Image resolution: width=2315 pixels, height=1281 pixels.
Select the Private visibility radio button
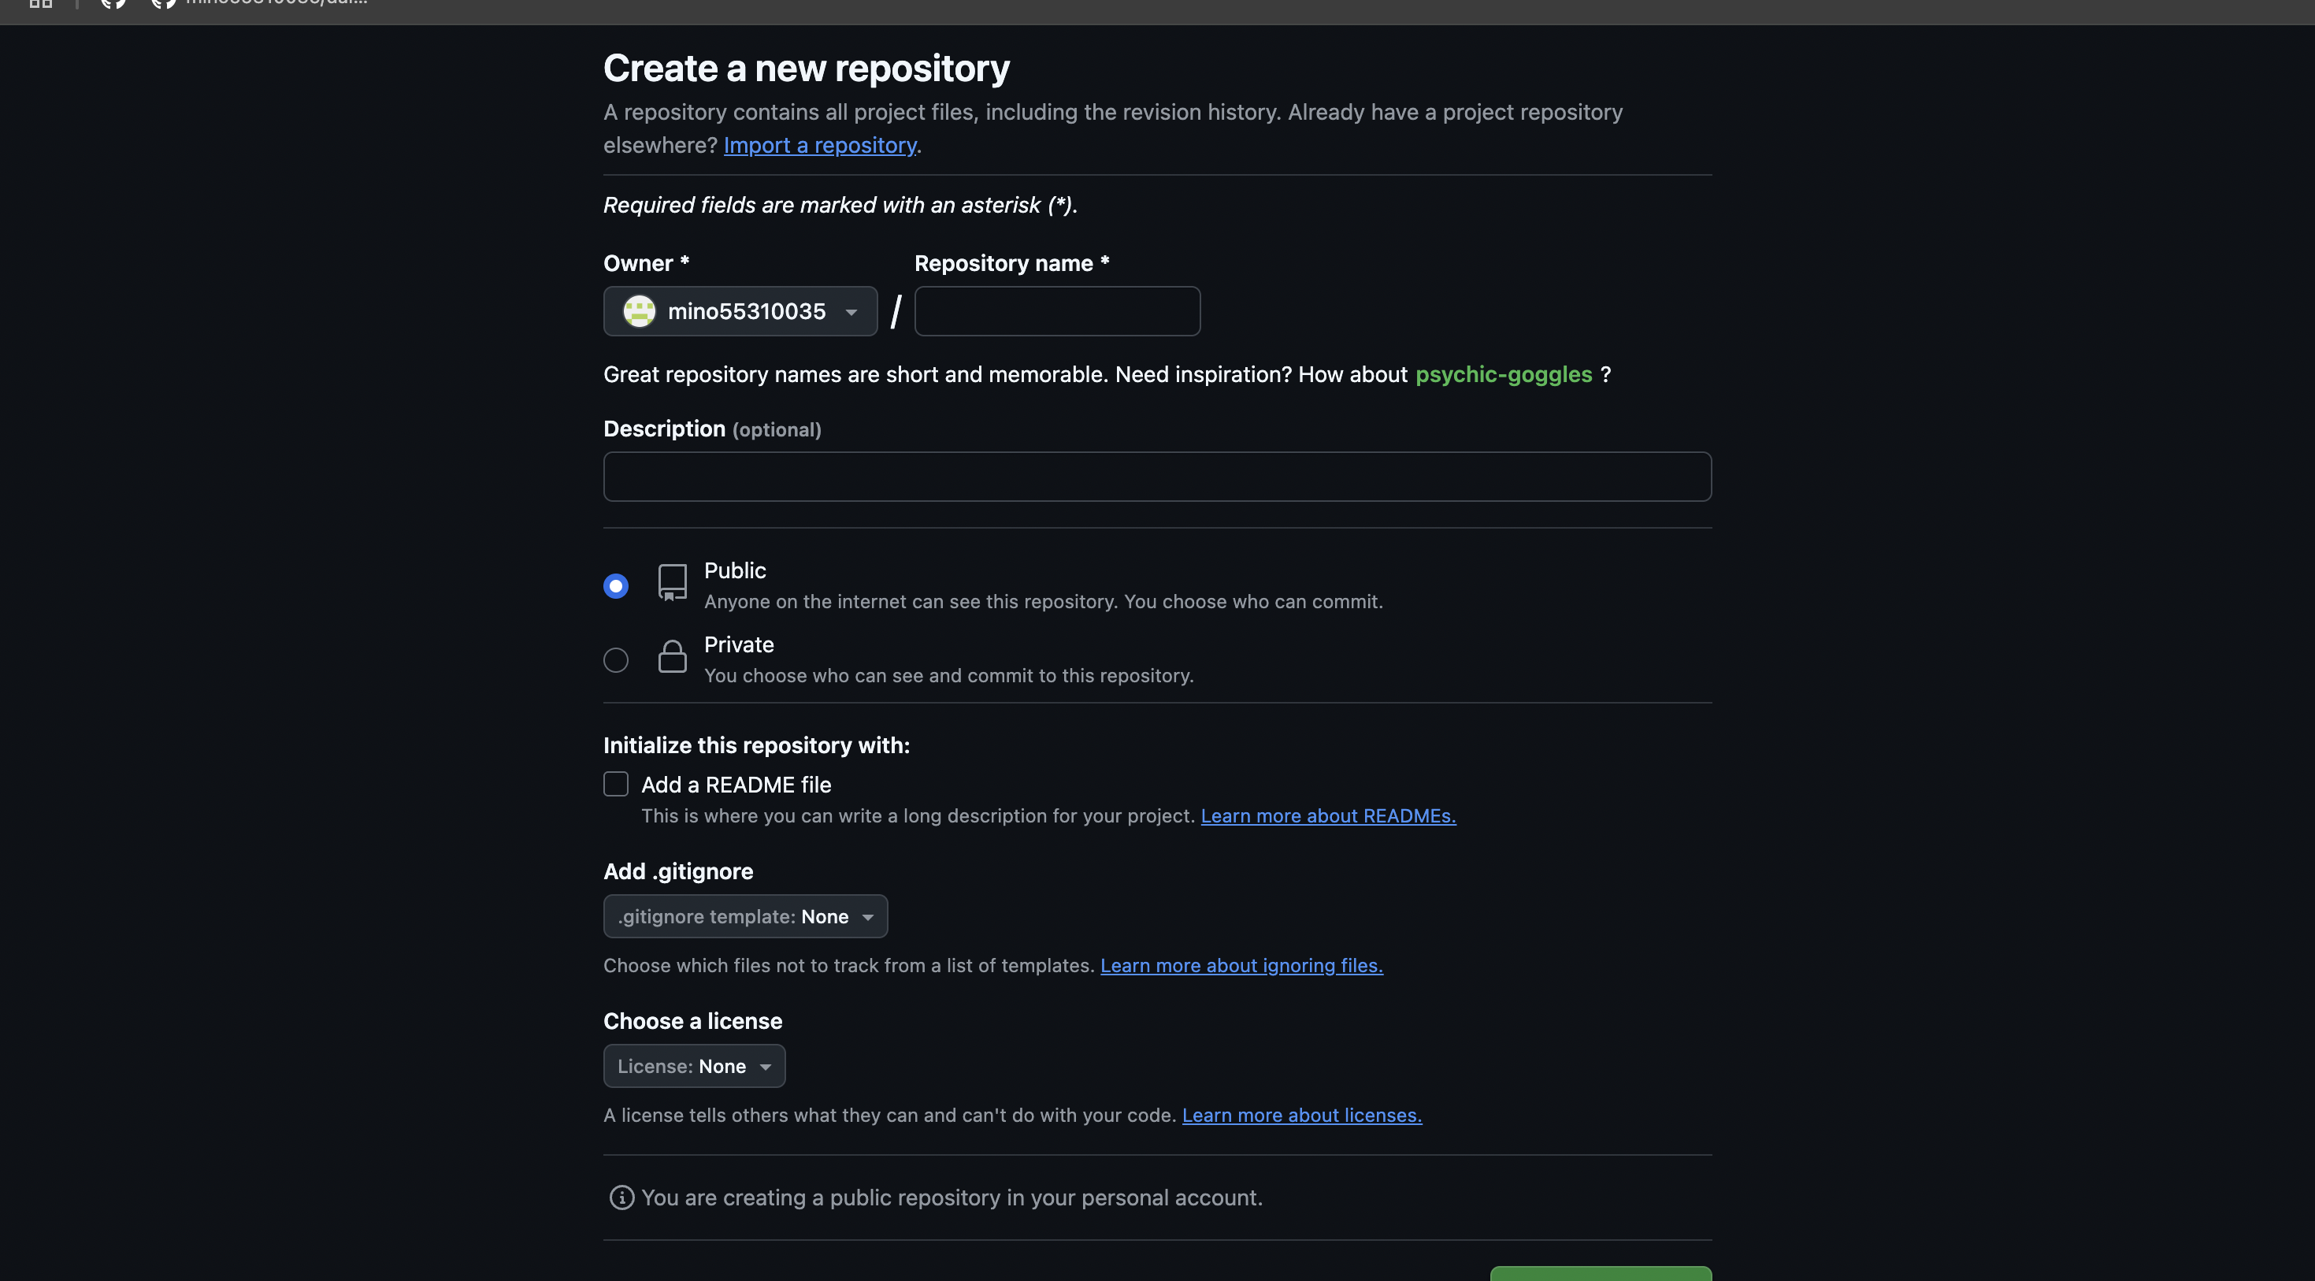point(616,659)
